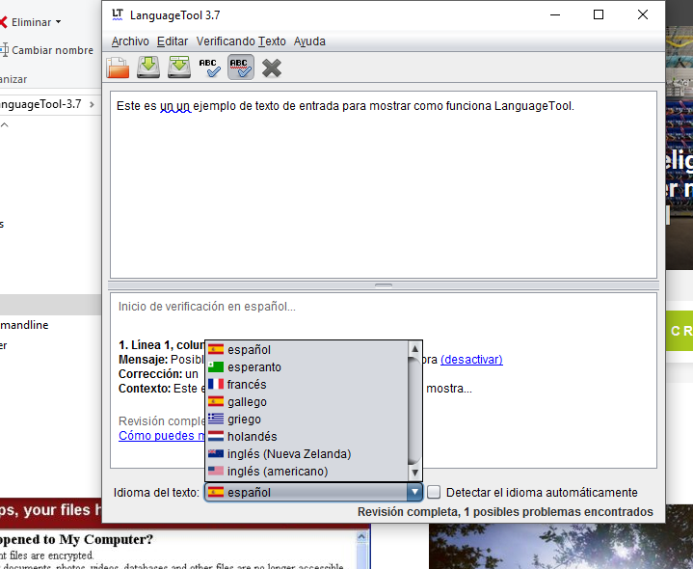Open the Verificando Texto menu
693x569 pixels.
241,41
